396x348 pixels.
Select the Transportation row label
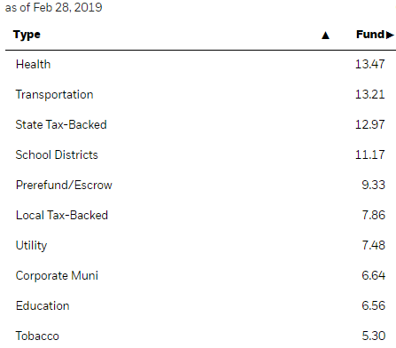[54, 94]
